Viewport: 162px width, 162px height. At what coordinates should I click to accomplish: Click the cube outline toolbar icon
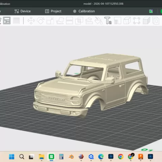tap(127, 21)
